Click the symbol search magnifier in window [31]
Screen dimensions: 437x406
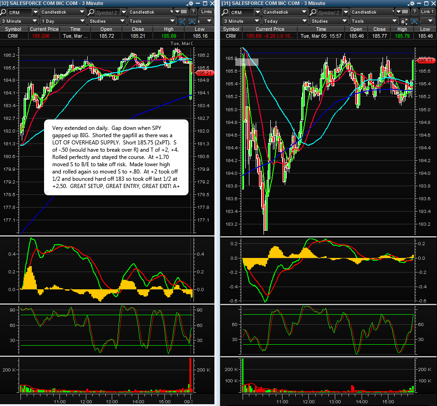pyautogui.click(x=225, y=12)
